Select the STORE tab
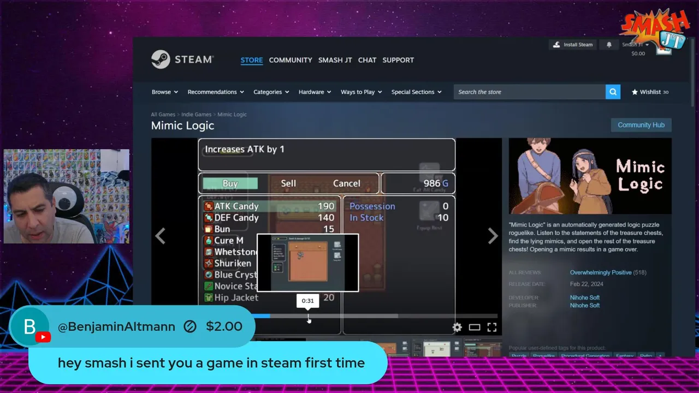 (252, 60)
